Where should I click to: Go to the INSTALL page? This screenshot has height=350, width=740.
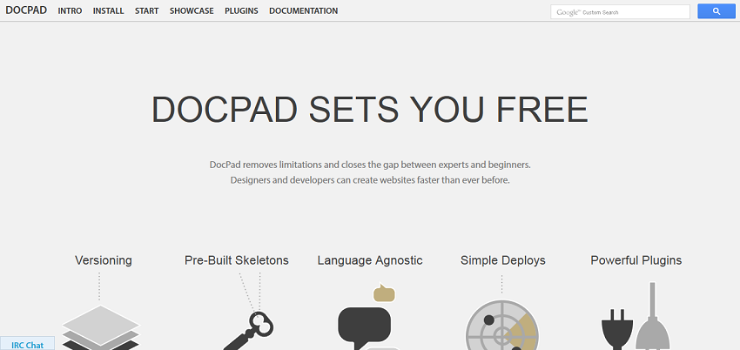pos(109,10)
